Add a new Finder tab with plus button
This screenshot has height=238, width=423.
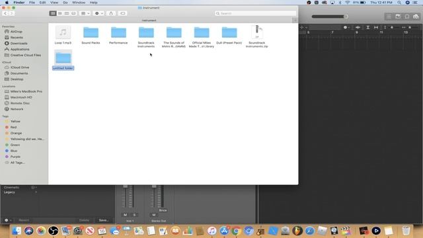tap(295, 20)
